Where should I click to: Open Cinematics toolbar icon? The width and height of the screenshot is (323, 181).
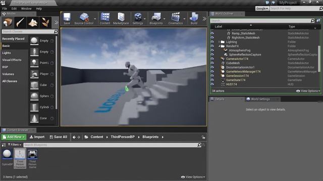176,19
